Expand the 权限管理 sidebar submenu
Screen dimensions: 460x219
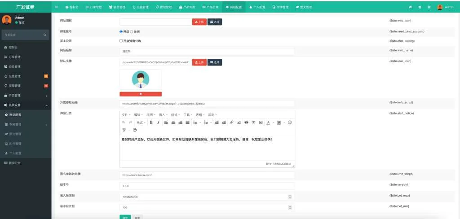(26, 124)
